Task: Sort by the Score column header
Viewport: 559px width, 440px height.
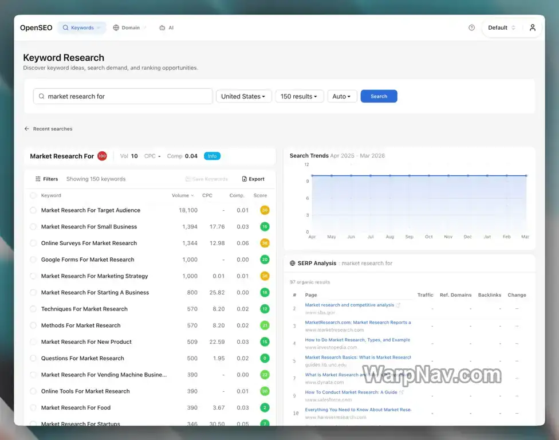Action: point(260,195)
